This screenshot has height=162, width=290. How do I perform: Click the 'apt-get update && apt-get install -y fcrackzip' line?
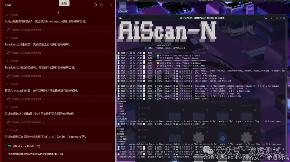pyautogui.click(x=182, y=89)
